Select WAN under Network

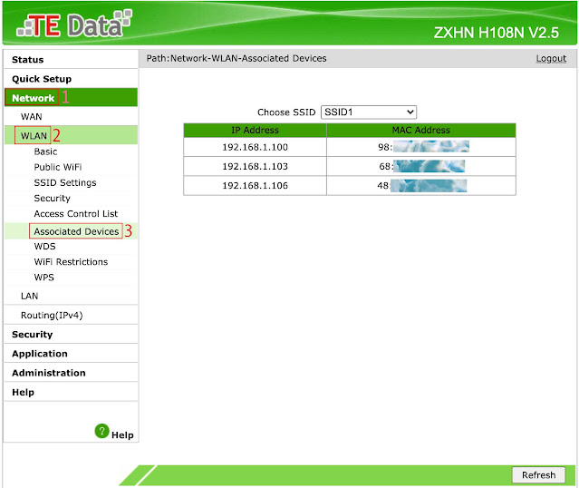coord(32,117)
